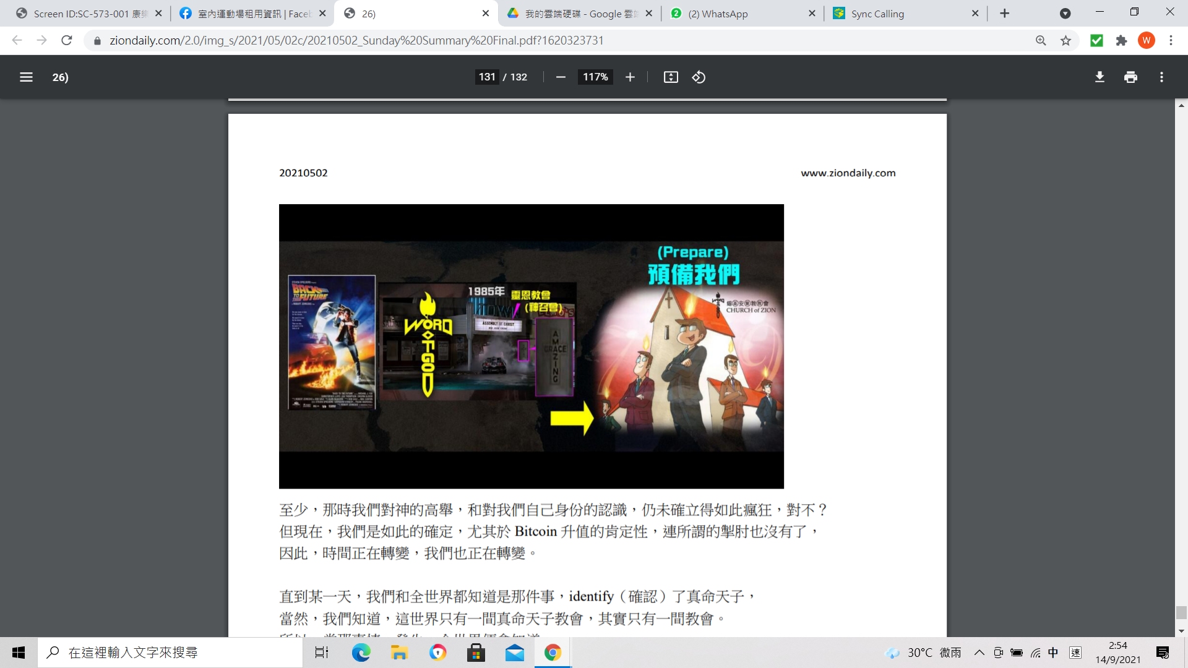Click the vertical scrollbar thumb
1188x668 pixels.
pyautogui.click(x=1181, y=612)
